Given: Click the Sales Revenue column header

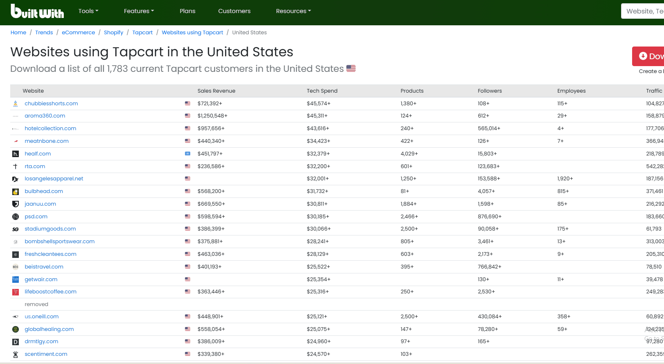Looking at the screenshot, I should [x=216, y=91].
